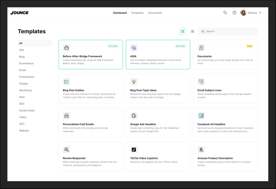The height and width of the screenshot is (189, 276).
Task: Click 'Write cold emails that actually work' description
Action: coord(85,130)
